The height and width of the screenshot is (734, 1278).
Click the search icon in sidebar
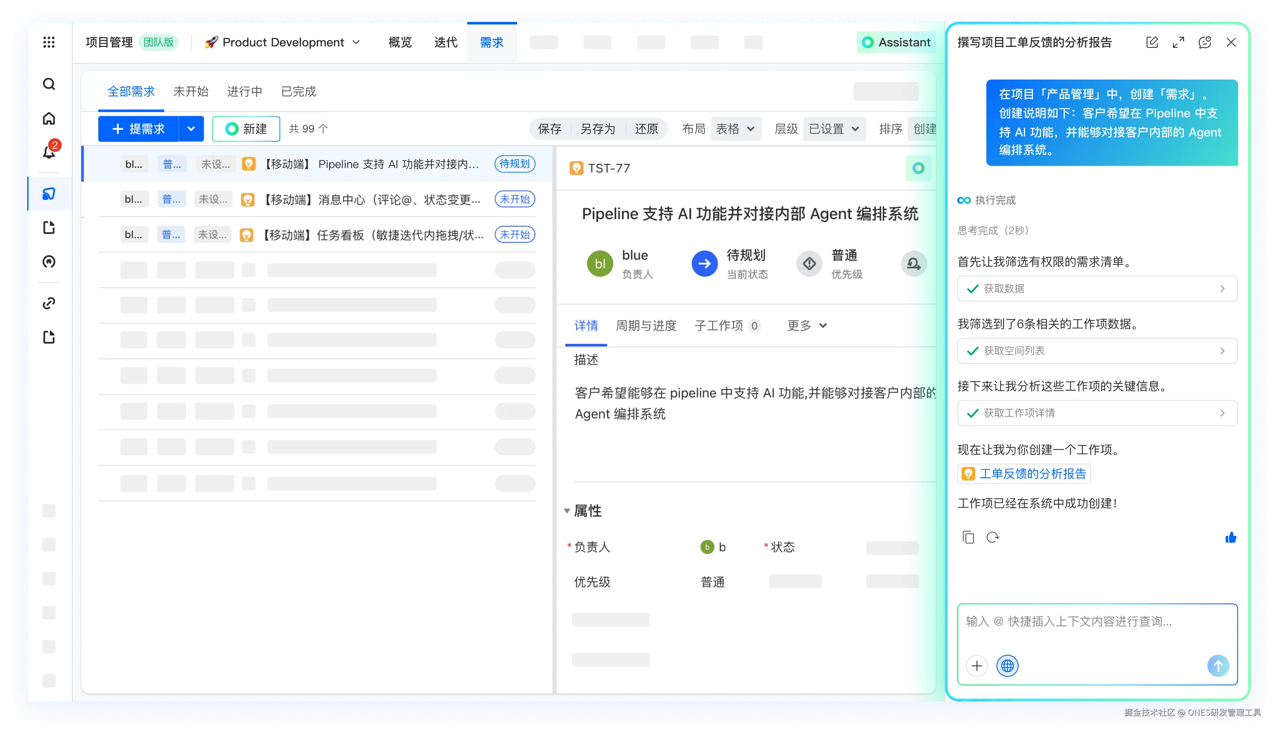(49, 84)
